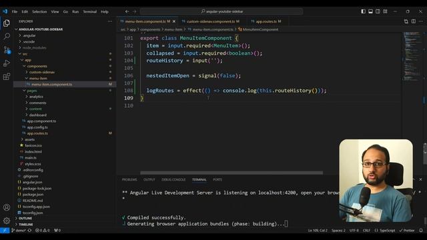
Task: Collapse the pages folder
Action: (x=32, y=91)
